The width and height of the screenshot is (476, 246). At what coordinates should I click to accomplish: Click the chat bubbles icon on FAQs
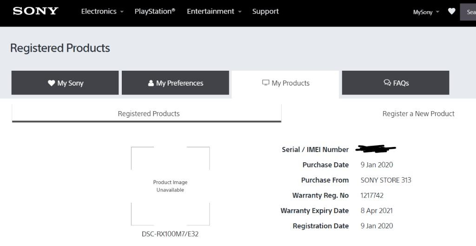point(387,83)
